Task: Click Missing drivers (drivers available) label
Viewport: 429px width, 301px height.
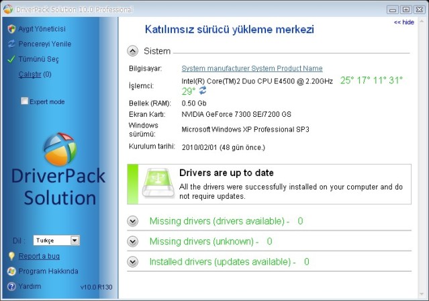Action: tap(220, 221)
